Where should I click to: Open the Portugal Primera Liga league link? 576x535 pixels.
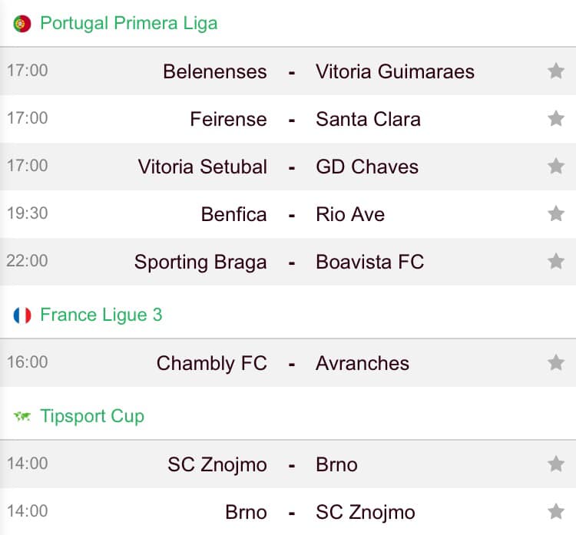click(x=128, y=23)
